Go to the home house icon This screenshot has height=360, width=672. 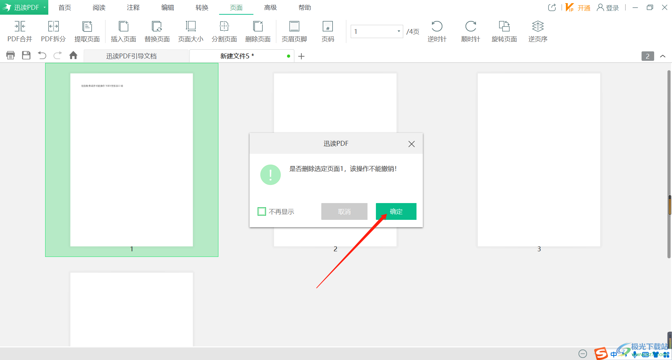(x=73, y=55)
